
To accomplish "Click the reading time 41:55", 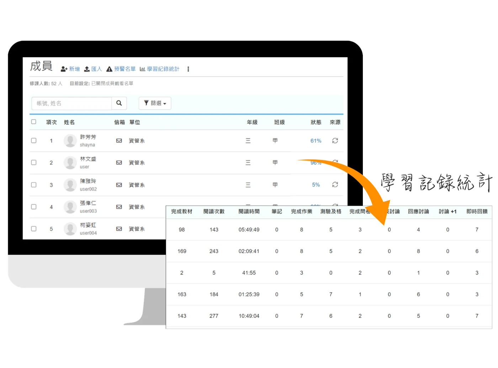I will click(249, 273).
